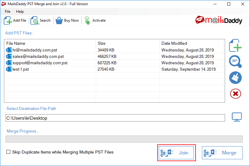Click the merge progress bar
250x166 pixels.
click(x=124, y=139)
